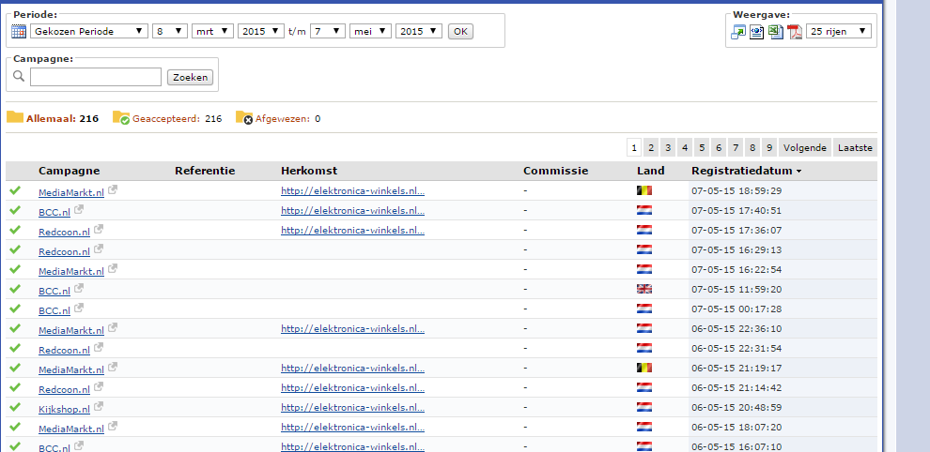Open Kijkshop.nl campaign link
The image size is (930, 452).
pos(65,409)
